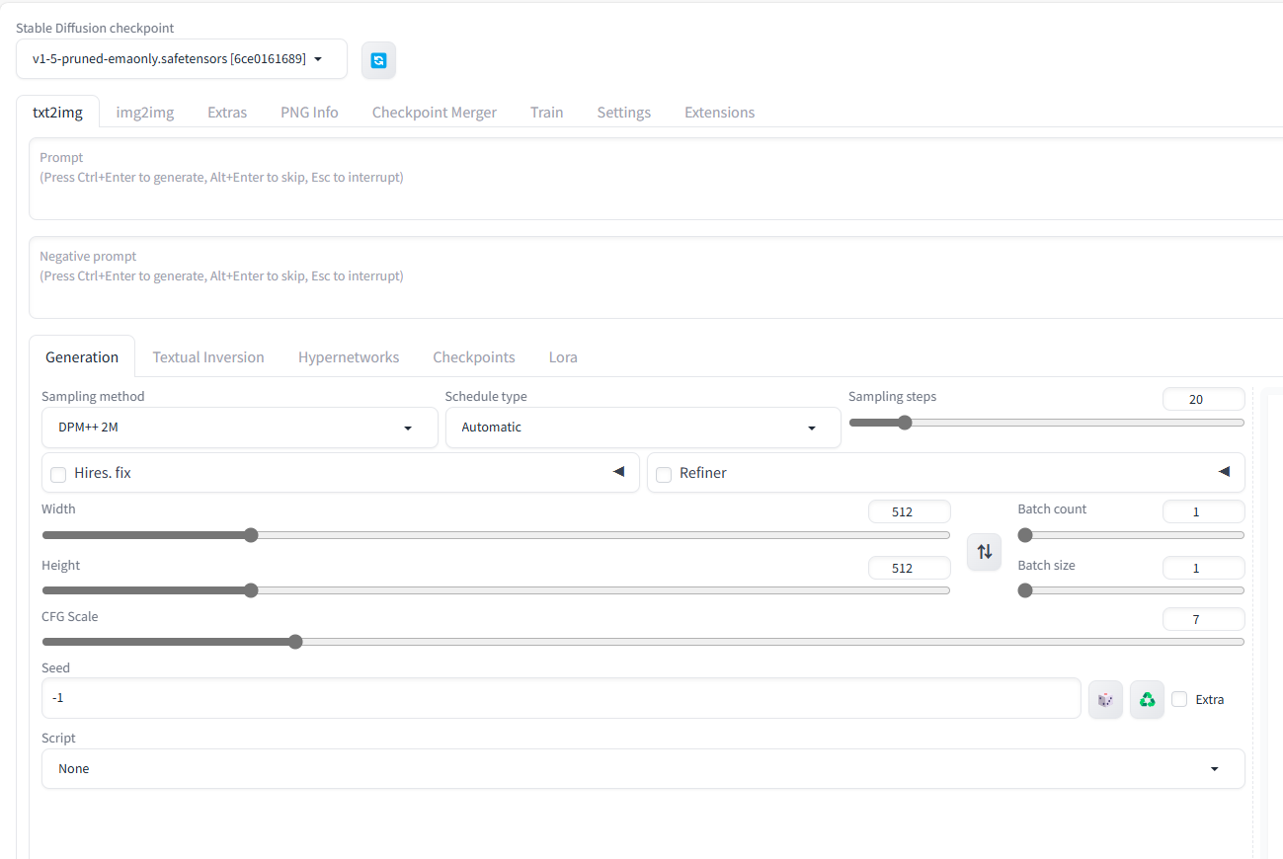1283x859 pixels.
Task: Reuse last seed with recycle icon
Action: tap(1147, 699)
